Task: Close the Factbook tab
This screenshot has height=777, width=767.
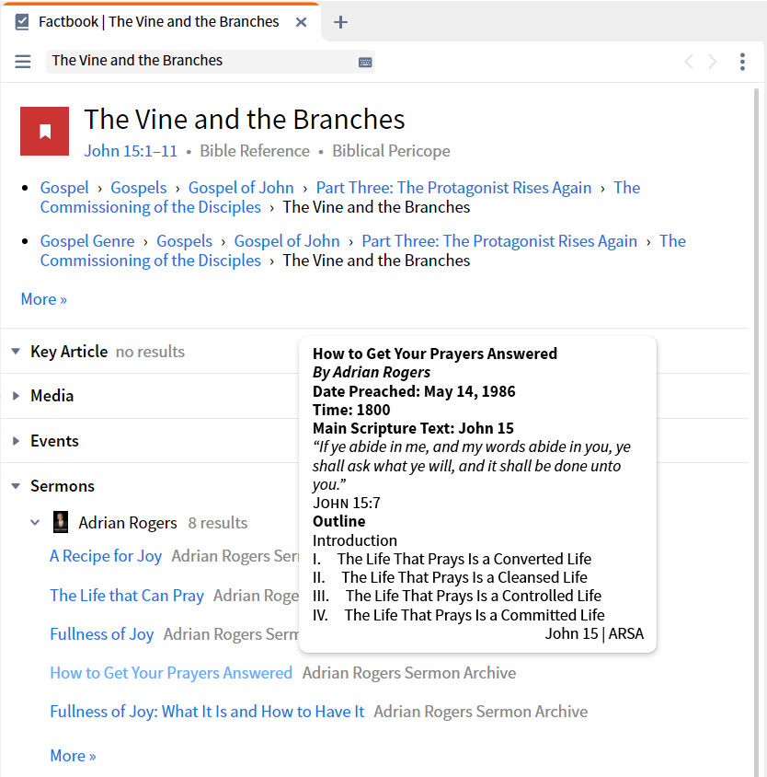Action: [301, 22]
